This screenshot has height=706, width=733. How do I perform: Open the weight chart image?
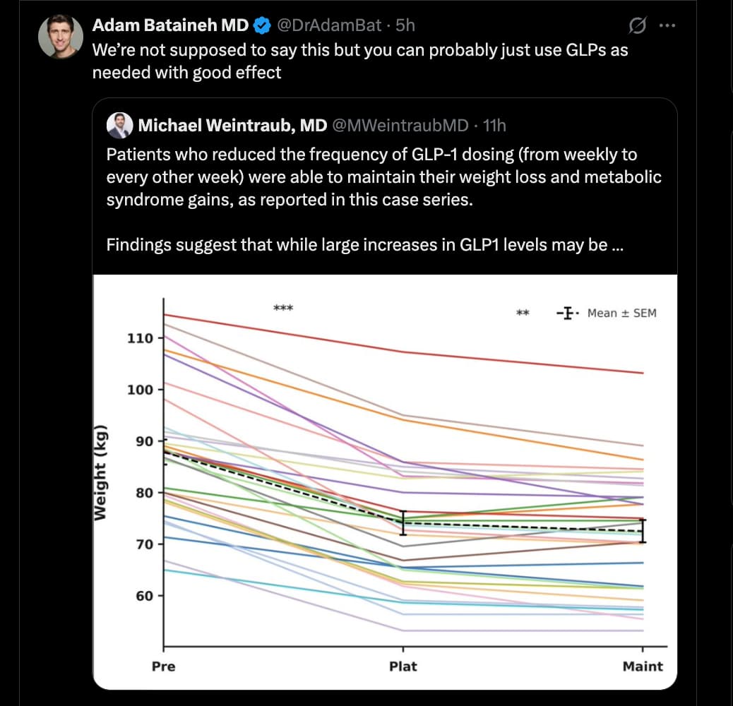point(385,480)
